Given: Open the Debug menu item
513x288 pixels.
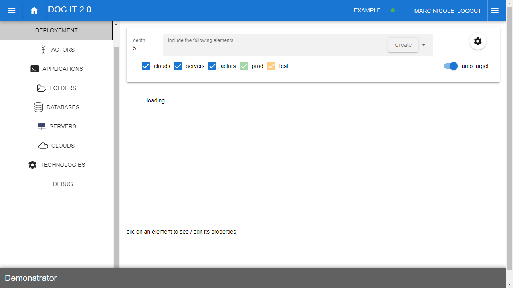Looking at the screenshot, I should [x=63, y=184].
